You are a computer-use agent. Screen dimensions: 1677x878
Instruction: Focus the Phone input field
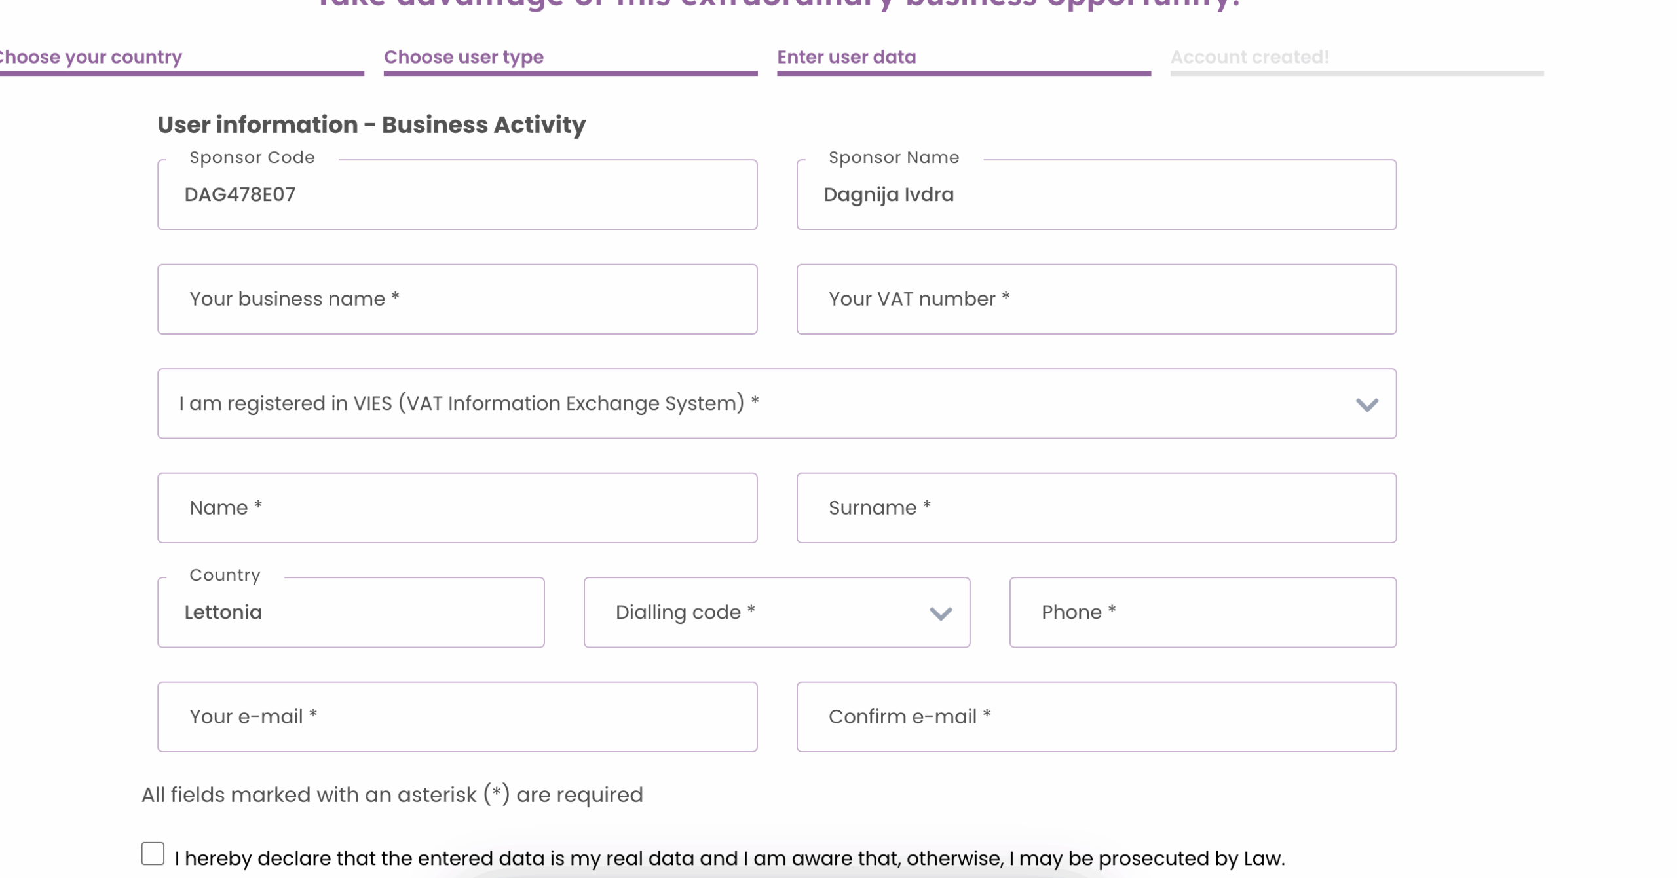pos(1202,612)
